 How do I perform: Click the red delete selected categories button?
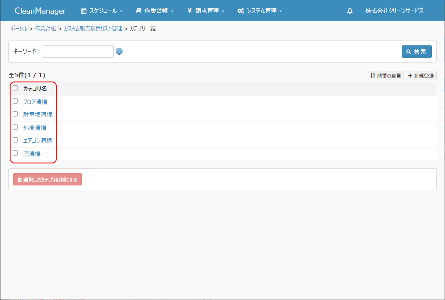pos(48,179)
